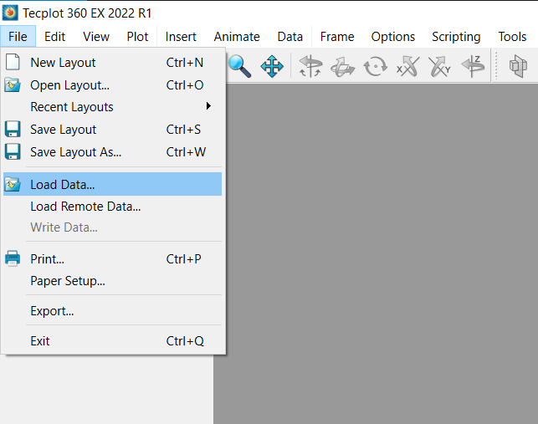538x424 pixels.
Task: Select the 3D rollerball rotate tool
Action: (342, 66)
